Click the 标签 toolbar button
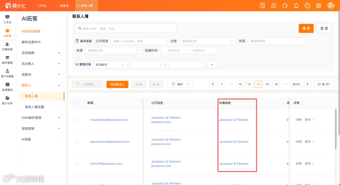This screenshot has height=185, width=340. pyautogui.click(x=156, y=84)
